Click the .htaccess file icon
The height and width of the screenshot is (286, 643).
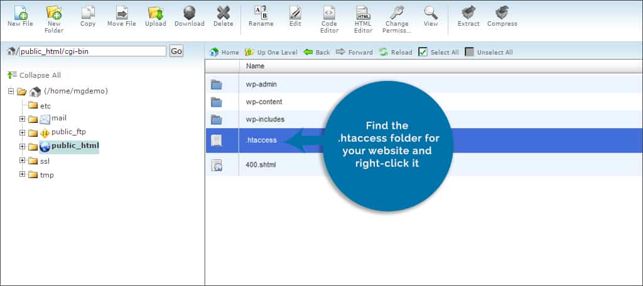click(x=217, y=140)
